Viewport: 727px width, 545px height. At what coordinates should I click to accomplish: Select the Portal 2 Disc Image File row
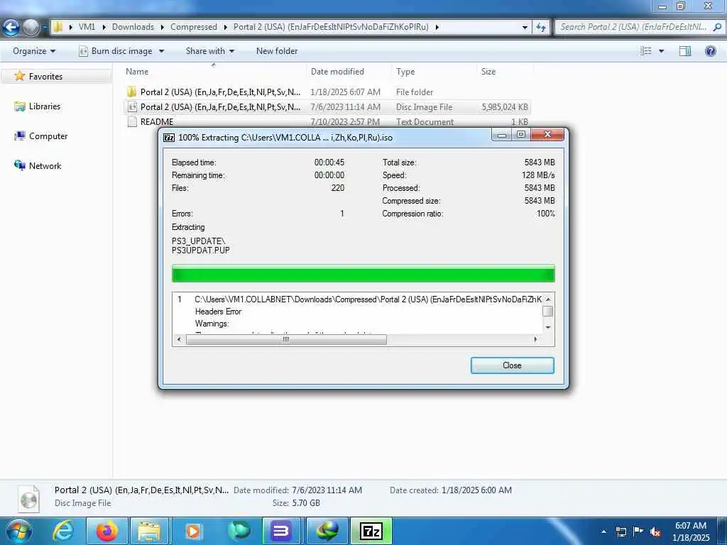pyautogui.click(x=327, y=107)
